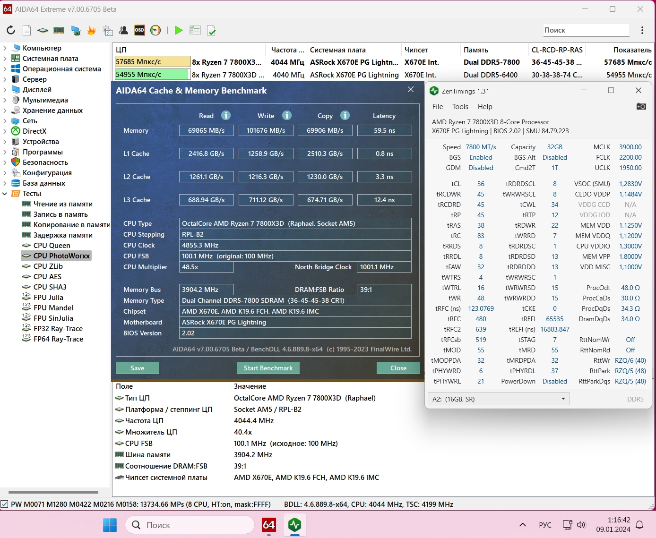
Task: Select the Запись в память test
Action: (60, 214)
